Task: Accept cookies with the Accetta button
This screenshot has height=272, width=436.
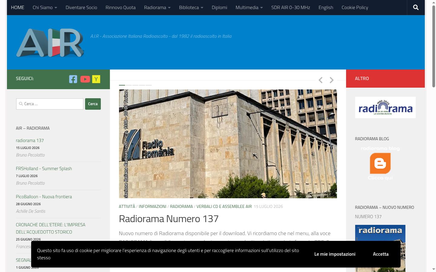Action: [x=381, y=254]
